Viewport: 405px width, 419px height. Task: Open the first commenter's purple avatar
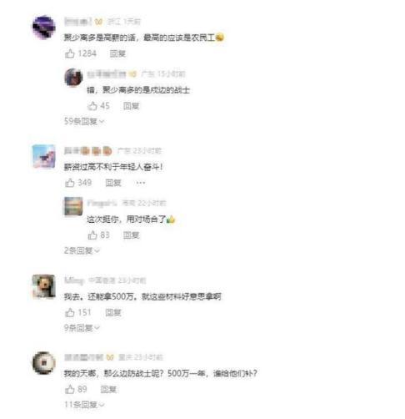(44, 28)
